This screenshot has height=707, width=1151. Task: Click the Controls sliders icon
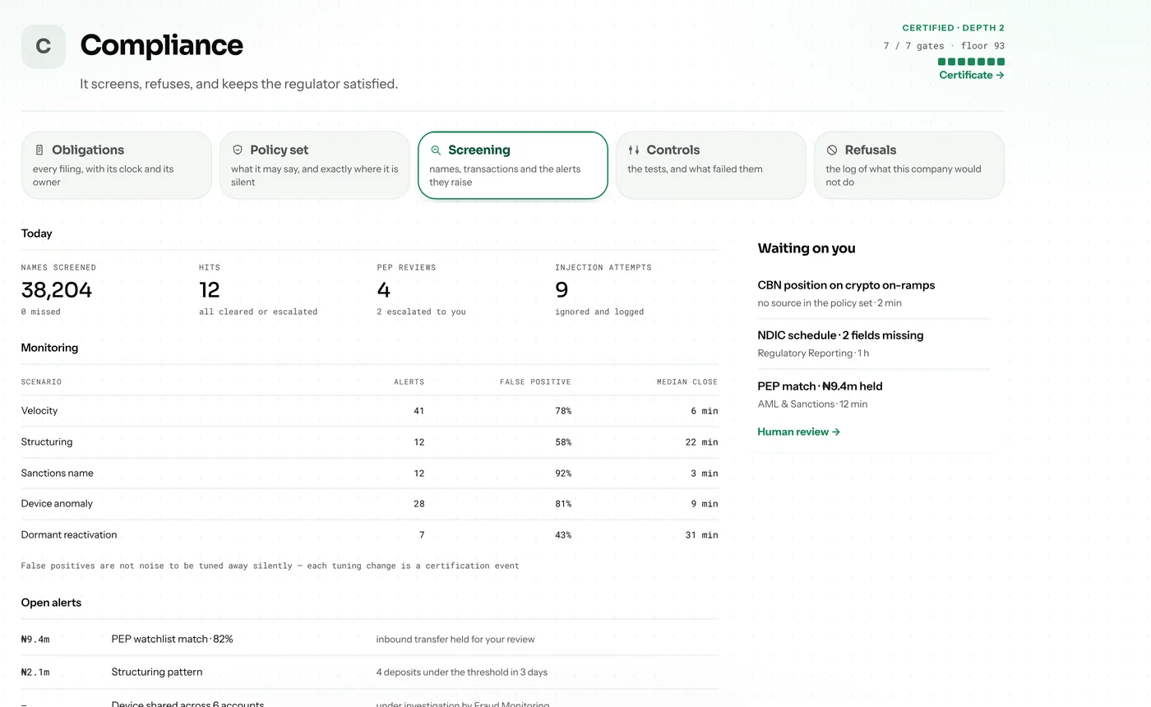click(x=634, y=150)
